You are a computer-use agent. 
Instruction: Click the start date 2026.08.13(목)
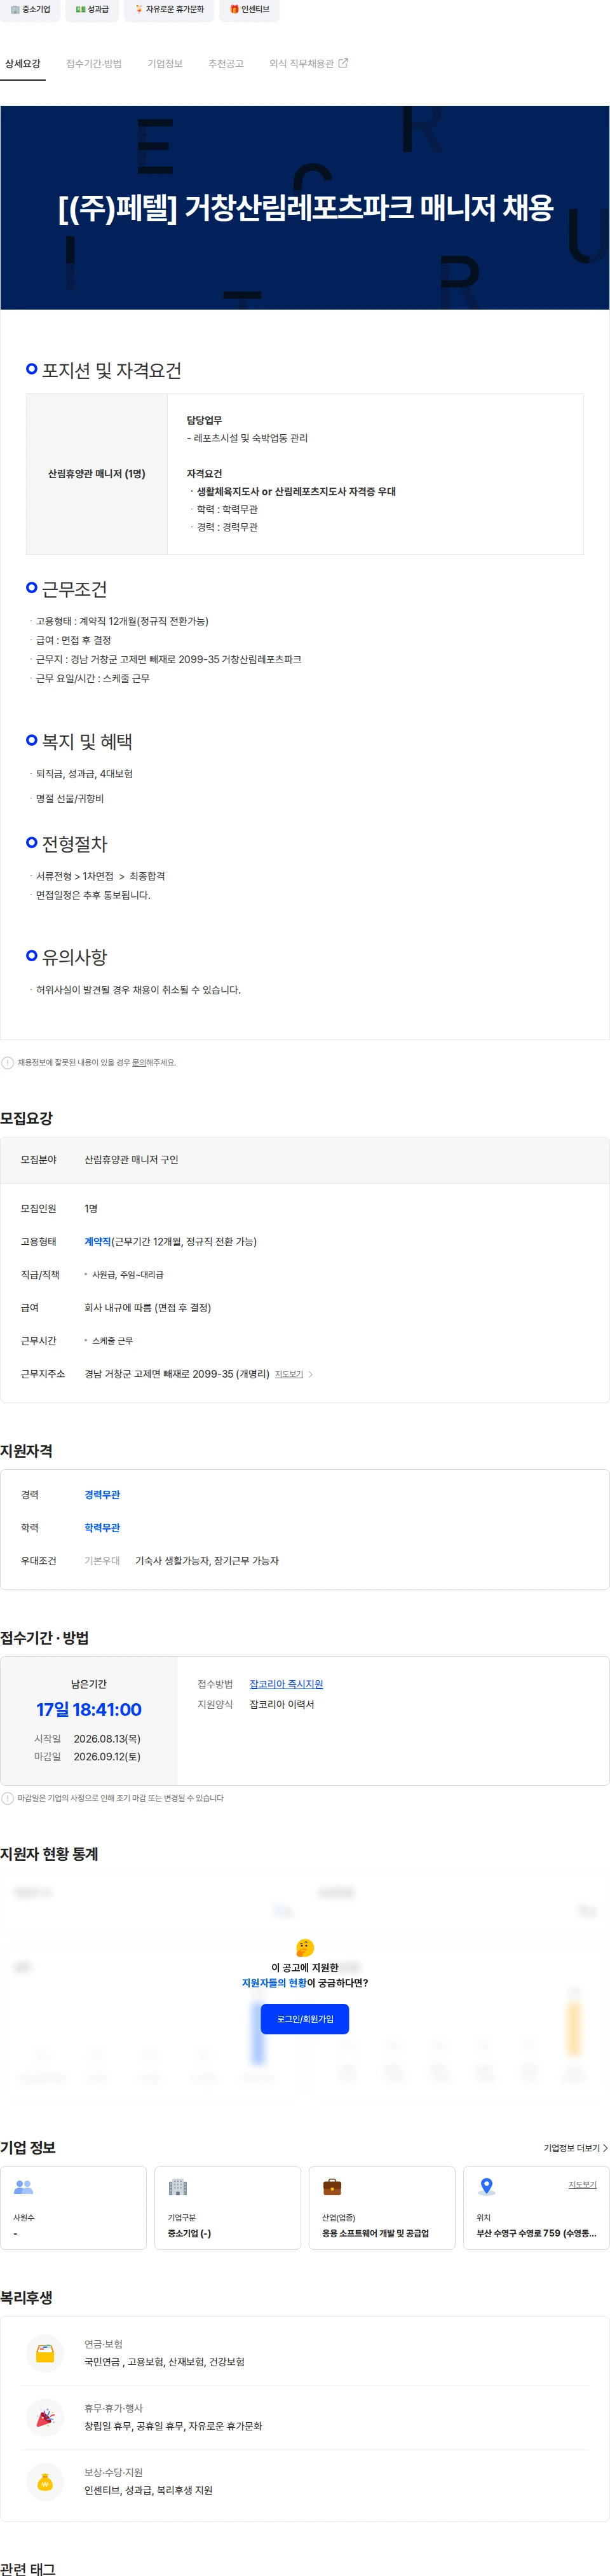point(107,1739)
